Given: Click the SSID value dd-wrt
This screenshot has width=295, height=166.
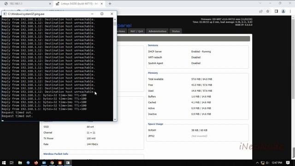Looking at the screenshot, I should (90, 127).
